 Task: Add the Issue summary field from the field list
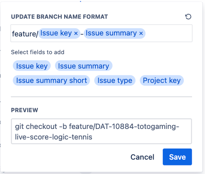pos(83,66)
